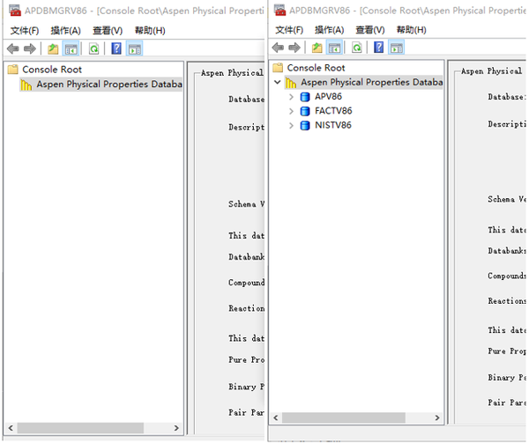The image size is (529, 443).
Task: Click FACTV86 database icon
Action: (x=305, y=111)
